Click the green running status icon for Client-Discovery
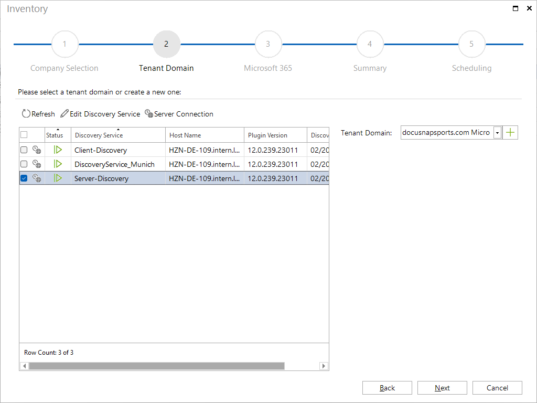This screenshot has width=537, height=403. (58, 150)
